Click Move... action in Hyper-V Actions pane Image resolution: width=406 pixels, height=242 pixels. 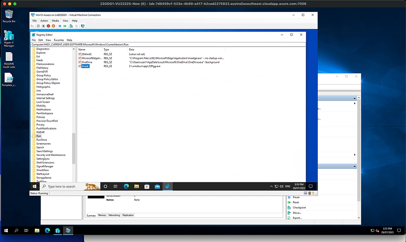pyautogui.click(x=297, y=213)
